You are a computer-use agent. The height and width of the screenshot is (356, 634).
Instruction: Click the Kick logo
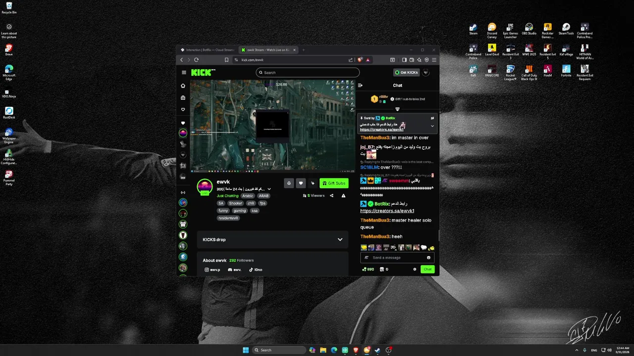pos(203,72)
